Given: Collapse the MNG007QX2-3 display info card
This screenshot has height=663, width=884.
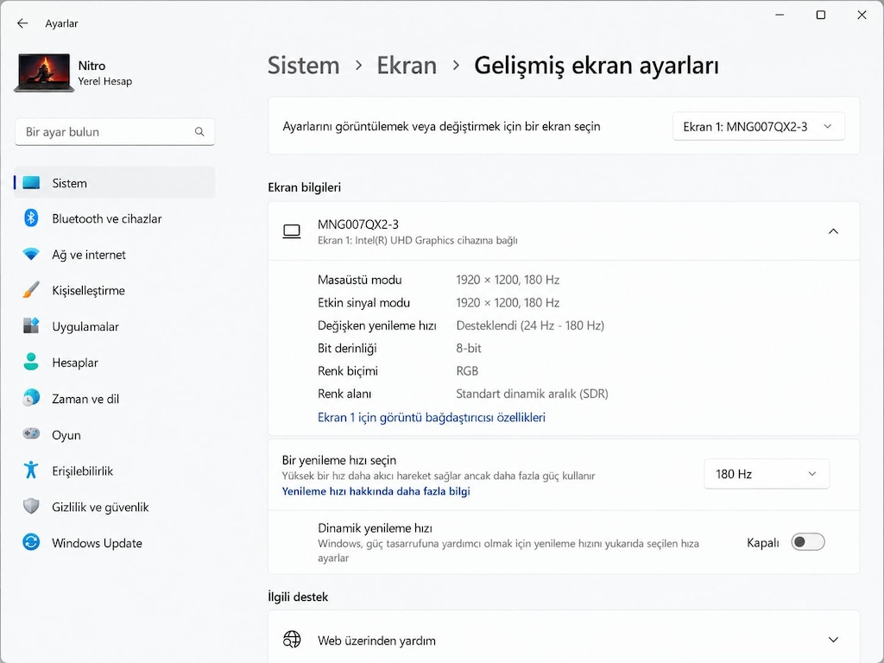Looking at the screenshot, I should pos(833,231).
